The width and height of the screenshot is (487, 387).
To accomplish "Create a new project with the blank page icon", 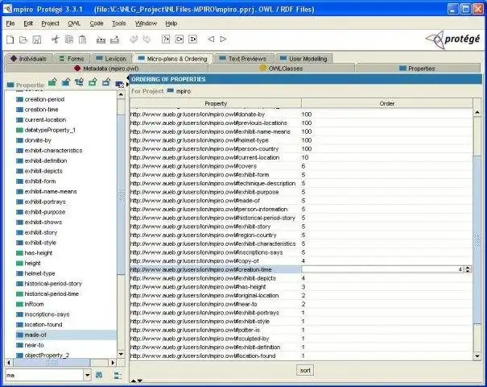I will (10, 40).
